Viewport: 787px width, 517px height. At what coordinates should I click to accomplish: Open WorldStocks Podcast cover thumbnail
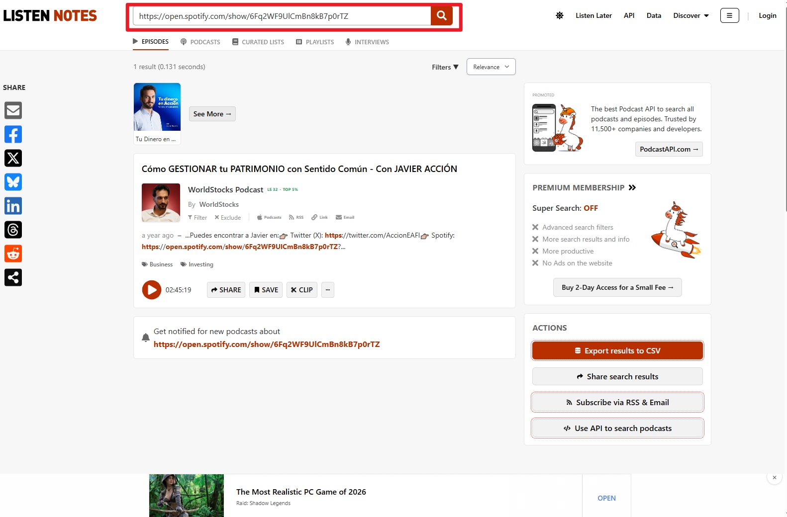tap(161, 202)
